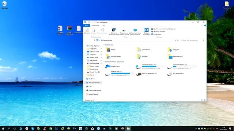Click the search field Поиск: Этот компьютер

(192, 40)
